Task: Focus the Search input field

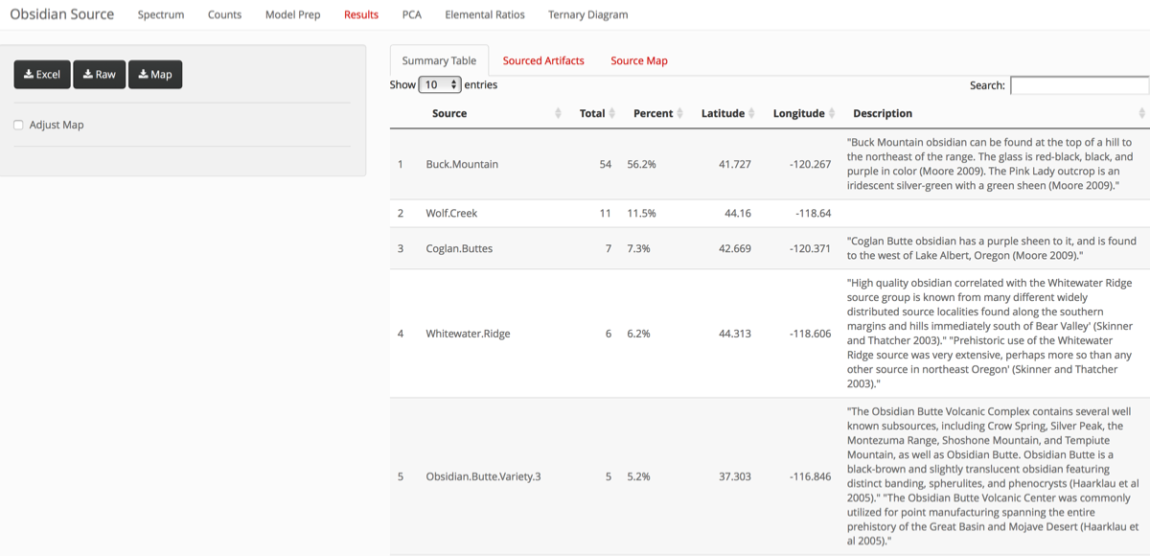Action: point(1078,85)
